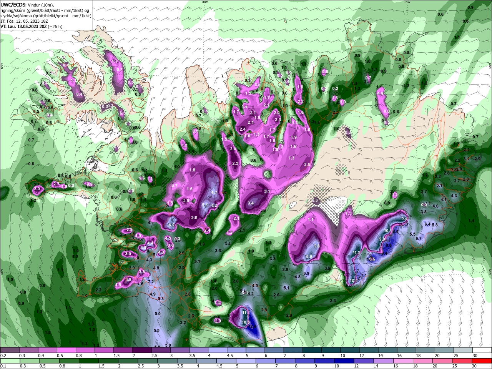Click the pale grey 25 swatch in top legend row

point(463,350)
